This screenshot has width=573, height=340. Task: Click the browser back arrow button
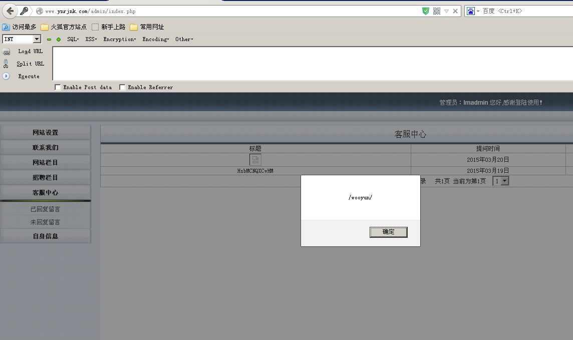point(10,11)
